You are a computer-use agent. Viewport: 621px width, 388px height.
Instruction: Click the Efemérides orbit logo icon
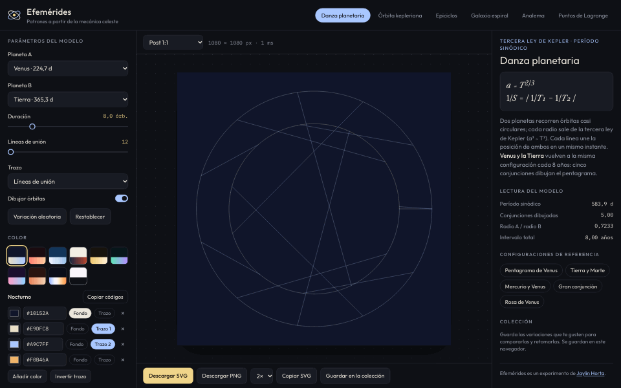point(14,16)
